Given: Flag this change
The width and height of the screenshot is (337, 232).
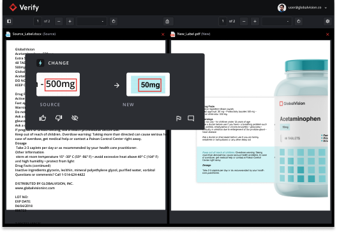Looking at the screenshot, I should tap(179, 118).
